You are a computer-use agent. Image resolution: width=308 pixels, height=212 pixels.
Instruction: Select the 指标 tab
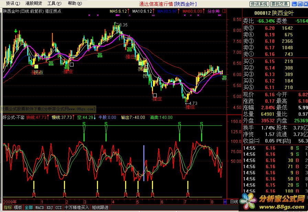click(8, 208)
